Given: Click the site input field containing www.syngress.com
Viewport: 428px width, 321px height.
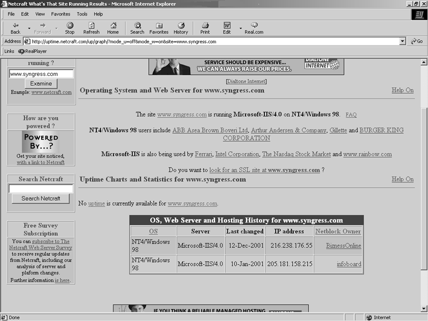Looking at the screenshot, I should (x=41, y=74).
